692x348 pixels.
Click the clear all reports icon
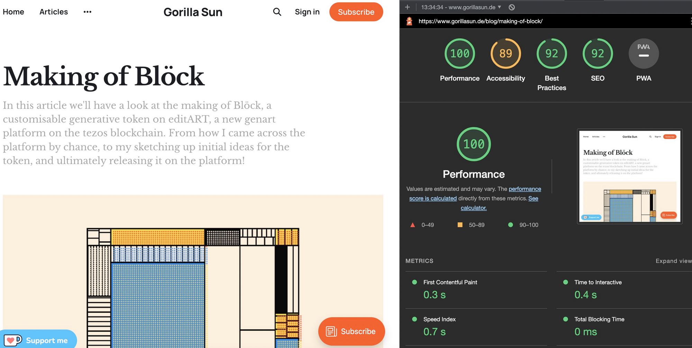click(x=512, y=7)
